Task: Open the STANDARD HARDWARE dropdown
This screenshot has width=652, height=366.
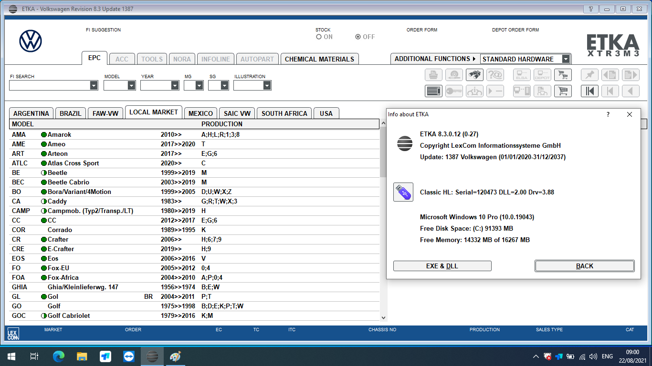Action: click(566, 59)
